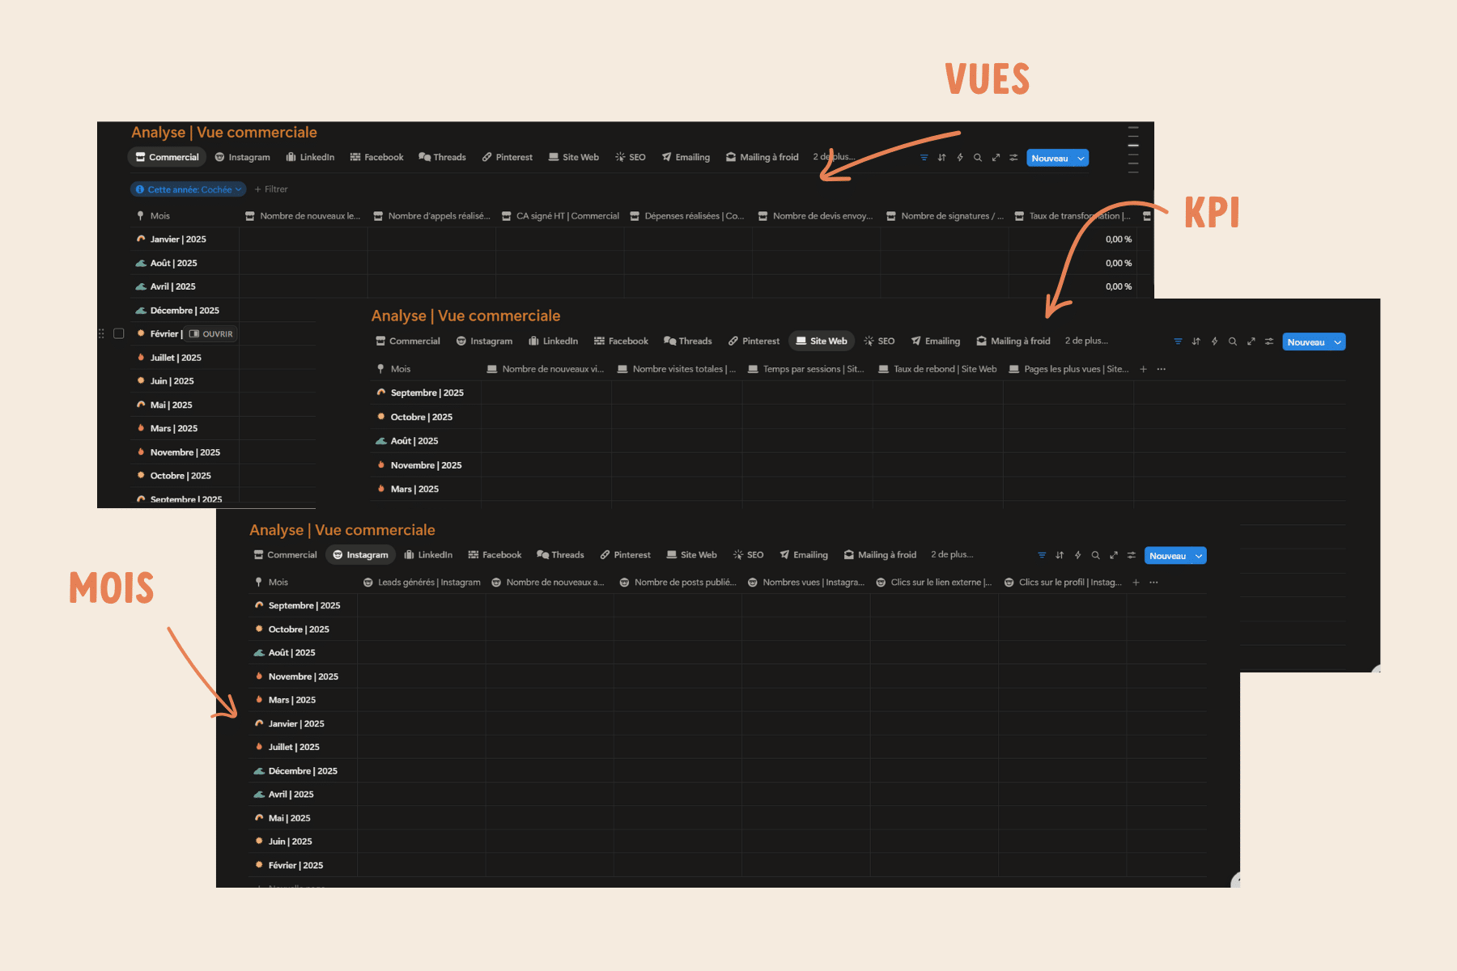
Task: Select the SEO tab in the Site Web panel
Action: coord(879,341)
